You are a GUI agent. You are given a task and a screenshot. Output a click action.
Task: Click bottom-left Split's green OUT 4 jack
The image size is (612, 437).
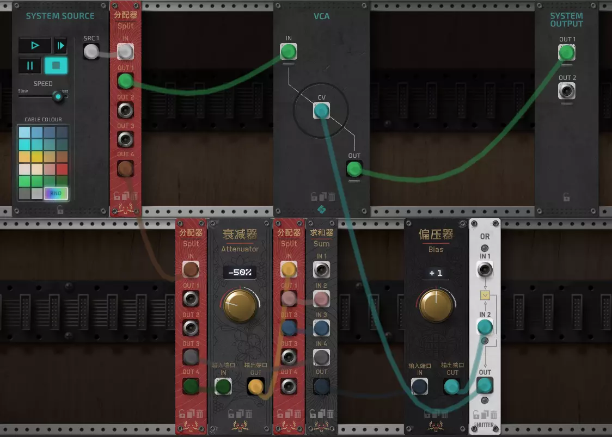(x=191, y=386)
